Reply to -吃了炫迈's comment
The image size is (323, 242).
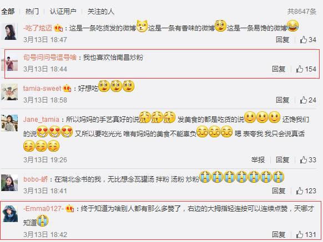tap(282, 39)
